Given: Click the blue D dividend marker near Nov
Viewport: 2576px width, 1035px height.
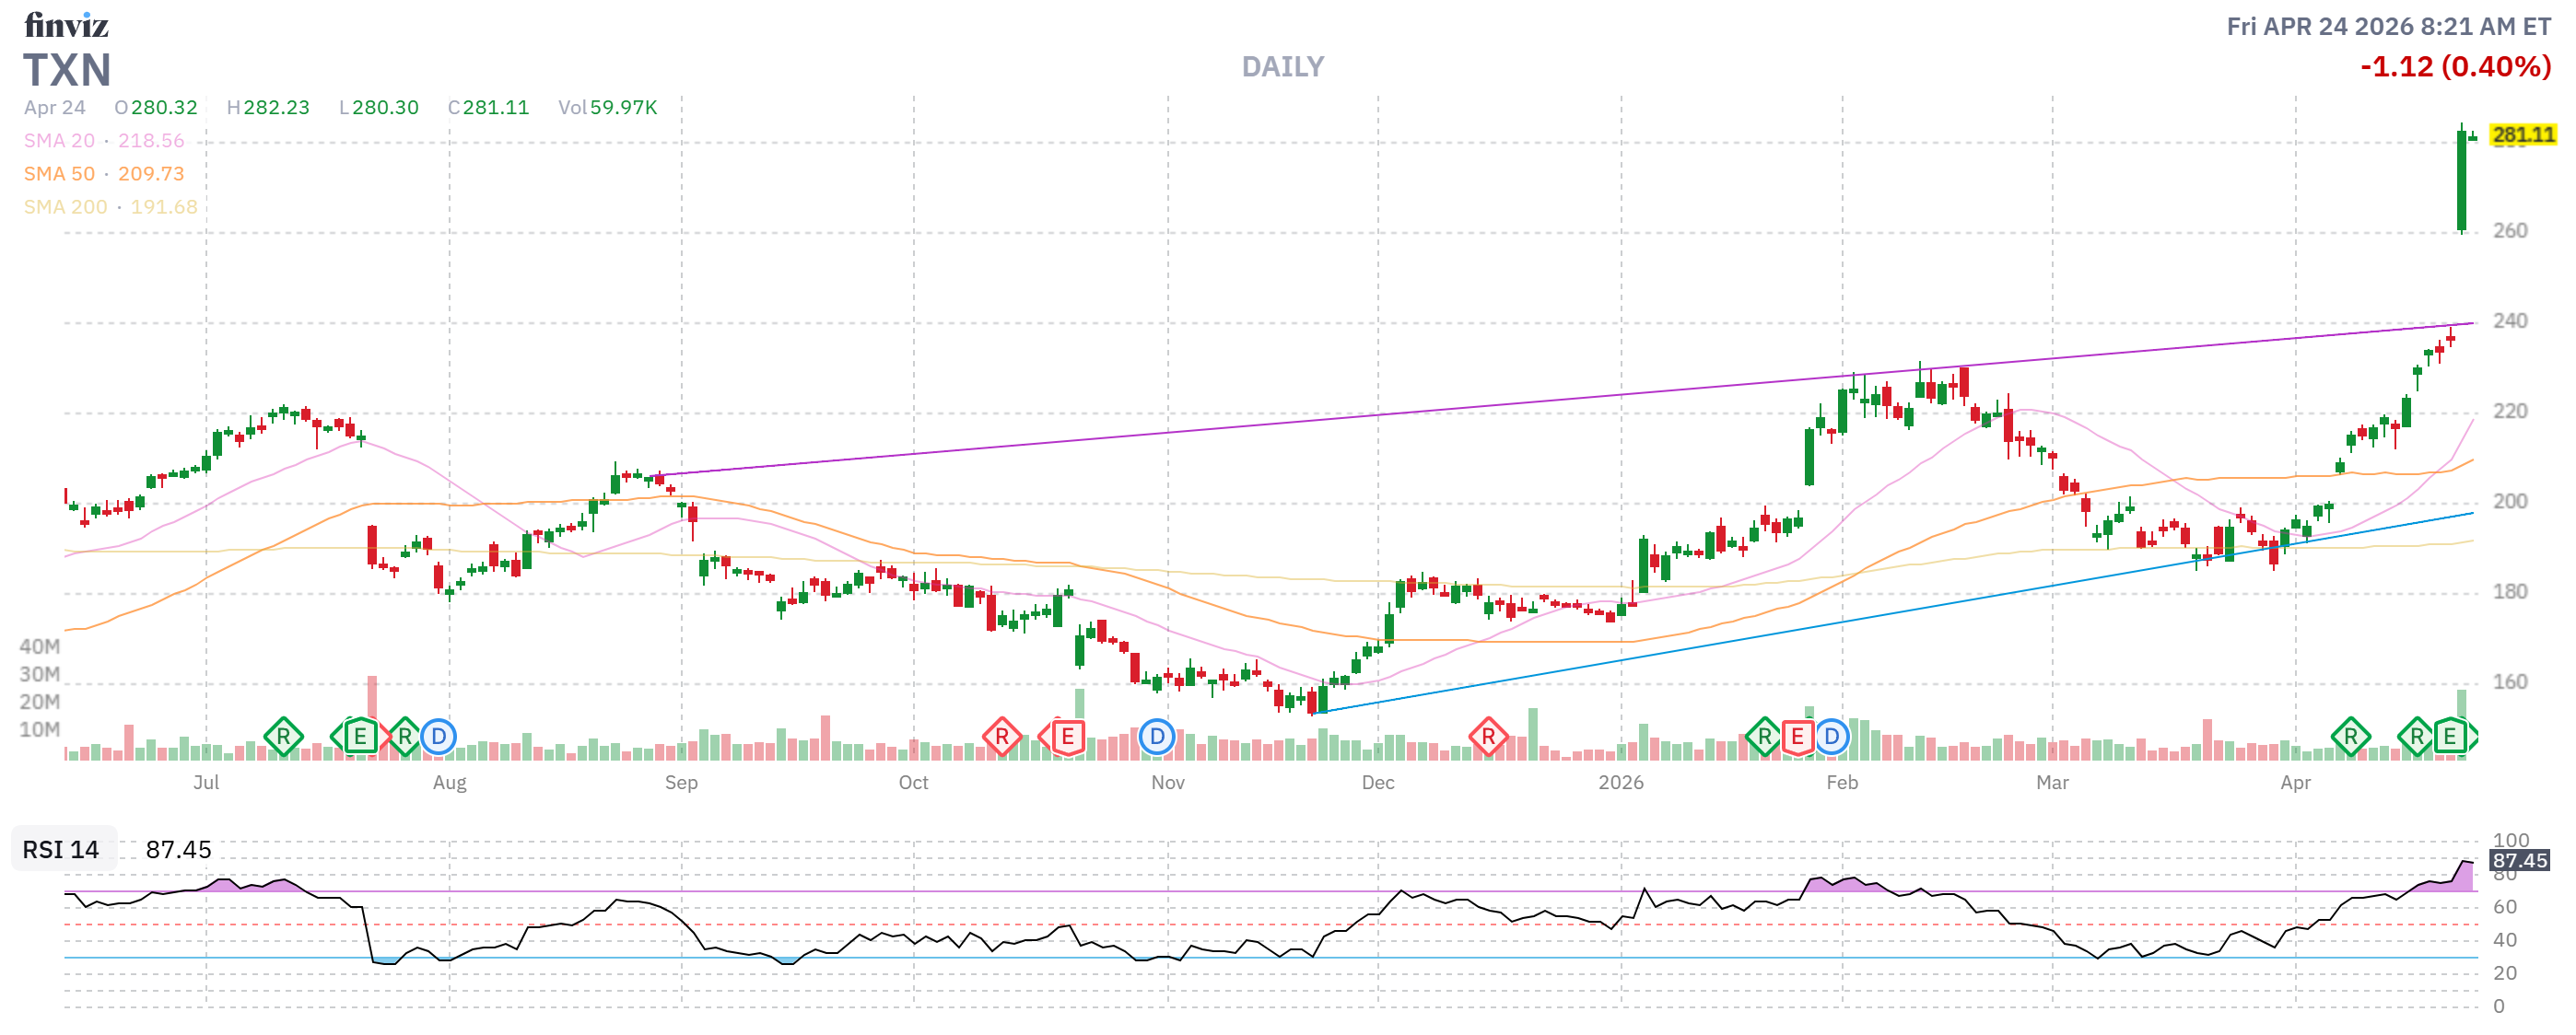Looking at the screenshot, I should [1156, 738].
